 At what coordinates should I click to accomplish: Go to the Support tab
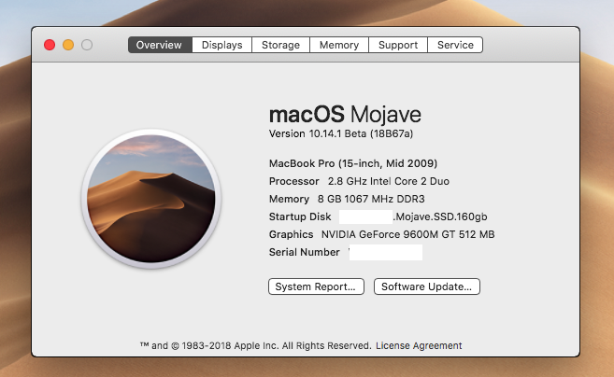click(x=398, y=45)
